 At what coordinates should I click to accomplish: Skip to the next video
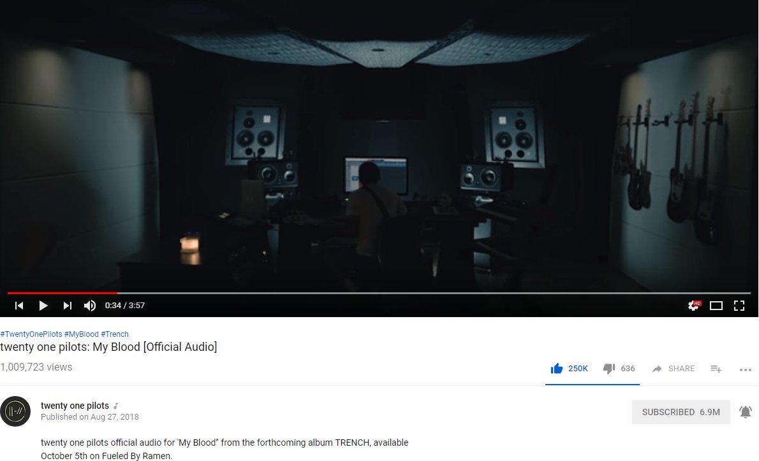[67, 306]
